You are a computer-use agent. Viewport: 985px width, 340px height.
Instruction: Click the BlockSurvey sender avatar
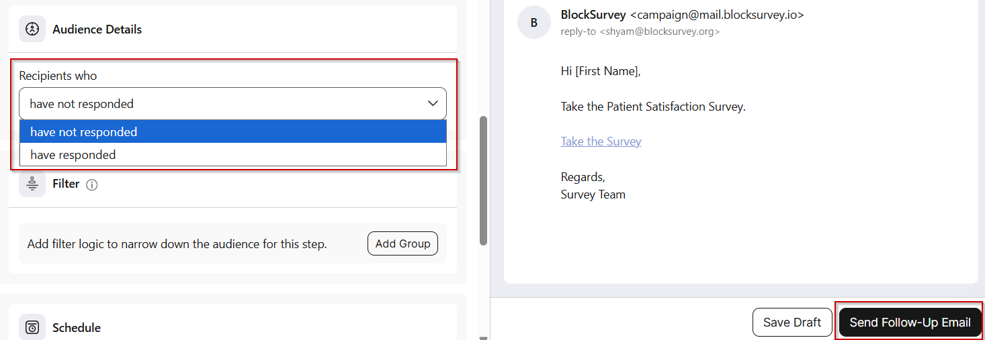534,23
